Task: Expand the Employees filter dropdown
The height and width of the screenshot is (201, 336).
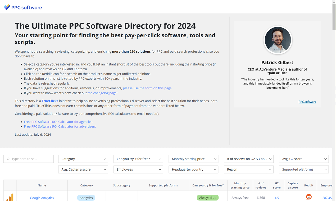Action: (x=138, y=170)
